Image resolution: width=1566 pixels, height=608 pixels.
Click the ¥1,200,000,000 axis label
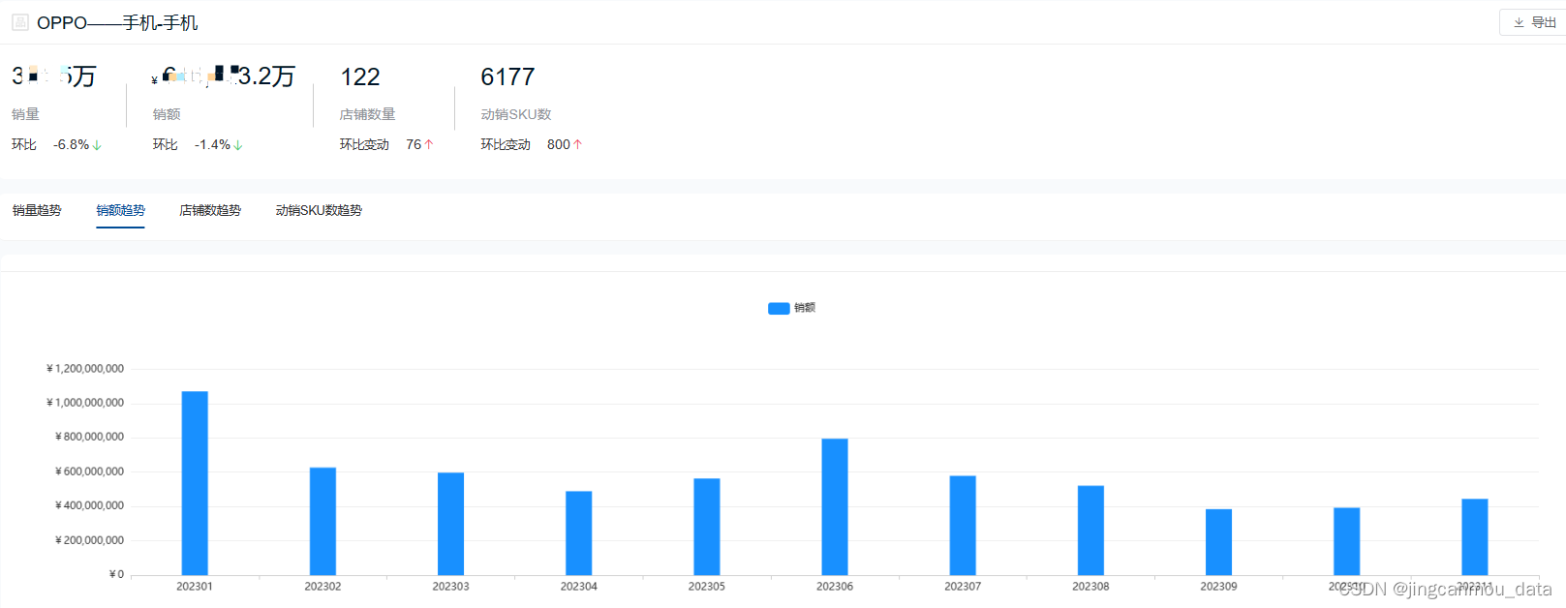85,369
